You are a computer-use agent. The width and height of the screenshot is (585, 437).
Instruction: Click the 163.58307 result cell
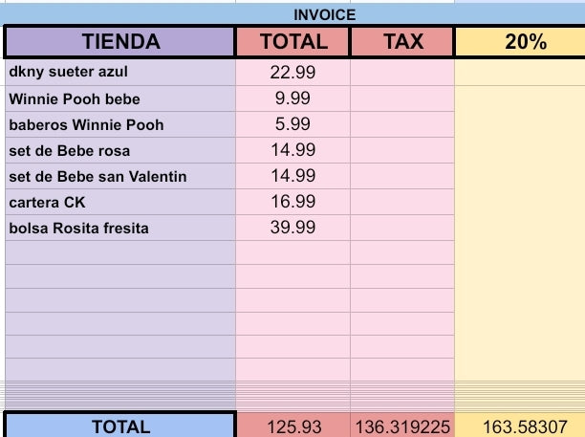point(519,426)
